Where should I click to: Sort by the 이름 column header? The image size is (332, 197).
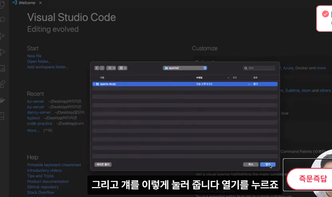tap(102, 78)
